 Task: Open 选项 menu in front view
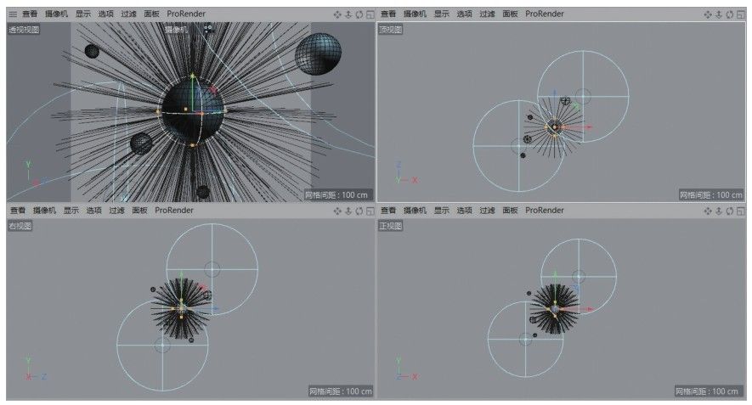pos(464,211)
